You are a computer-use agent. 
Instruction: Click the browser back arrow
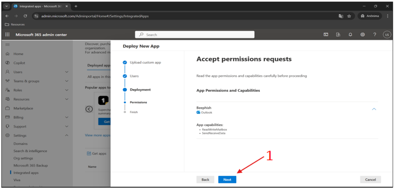(7, 16)
